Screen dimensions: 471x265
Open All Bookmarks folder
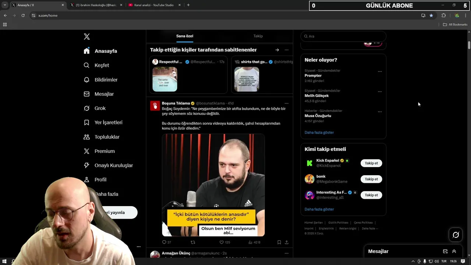(x=455, y=25)
